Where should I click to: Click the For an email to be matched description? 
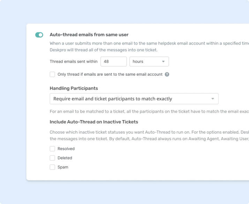[x=149, y=112]
